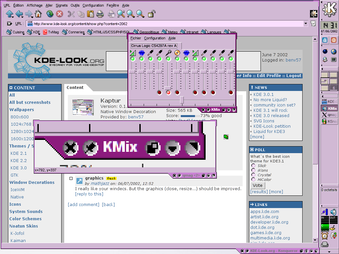Open the Up button dropdown arrow

13,17
